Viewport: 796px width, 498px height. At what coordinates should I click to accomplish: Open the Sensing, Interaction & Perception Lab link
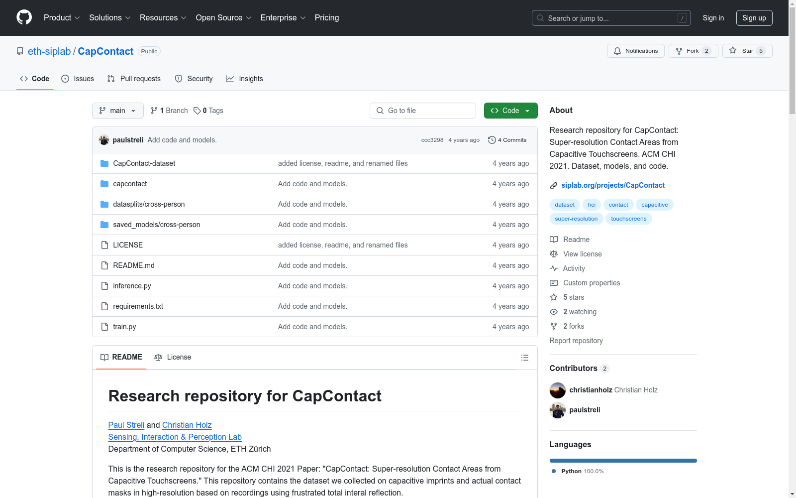175,437
